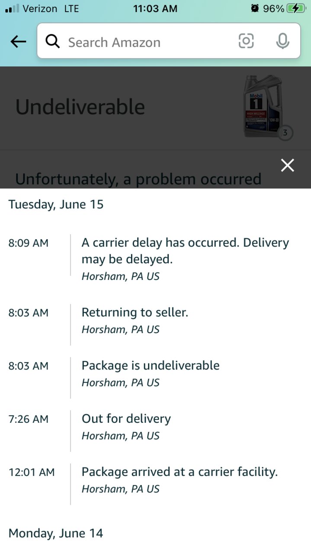
Task: Tap the Monday, June 14 date header
Action: pos(56,533)
